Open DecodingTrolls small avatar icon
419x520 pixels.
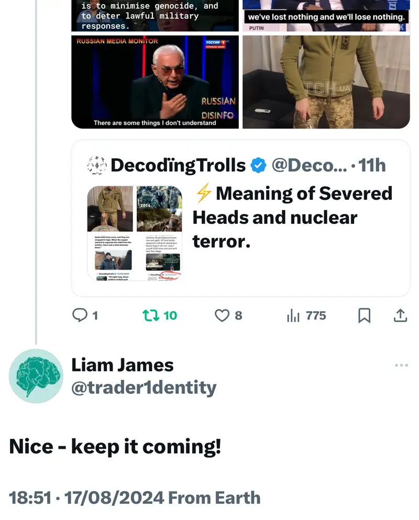[96, 166]
